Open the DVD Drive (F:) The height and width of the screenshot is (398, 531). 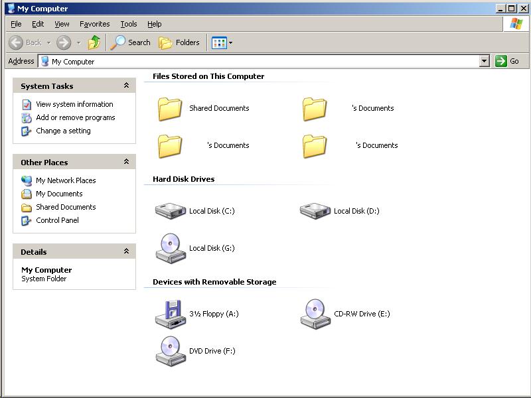tap(171, 351)
